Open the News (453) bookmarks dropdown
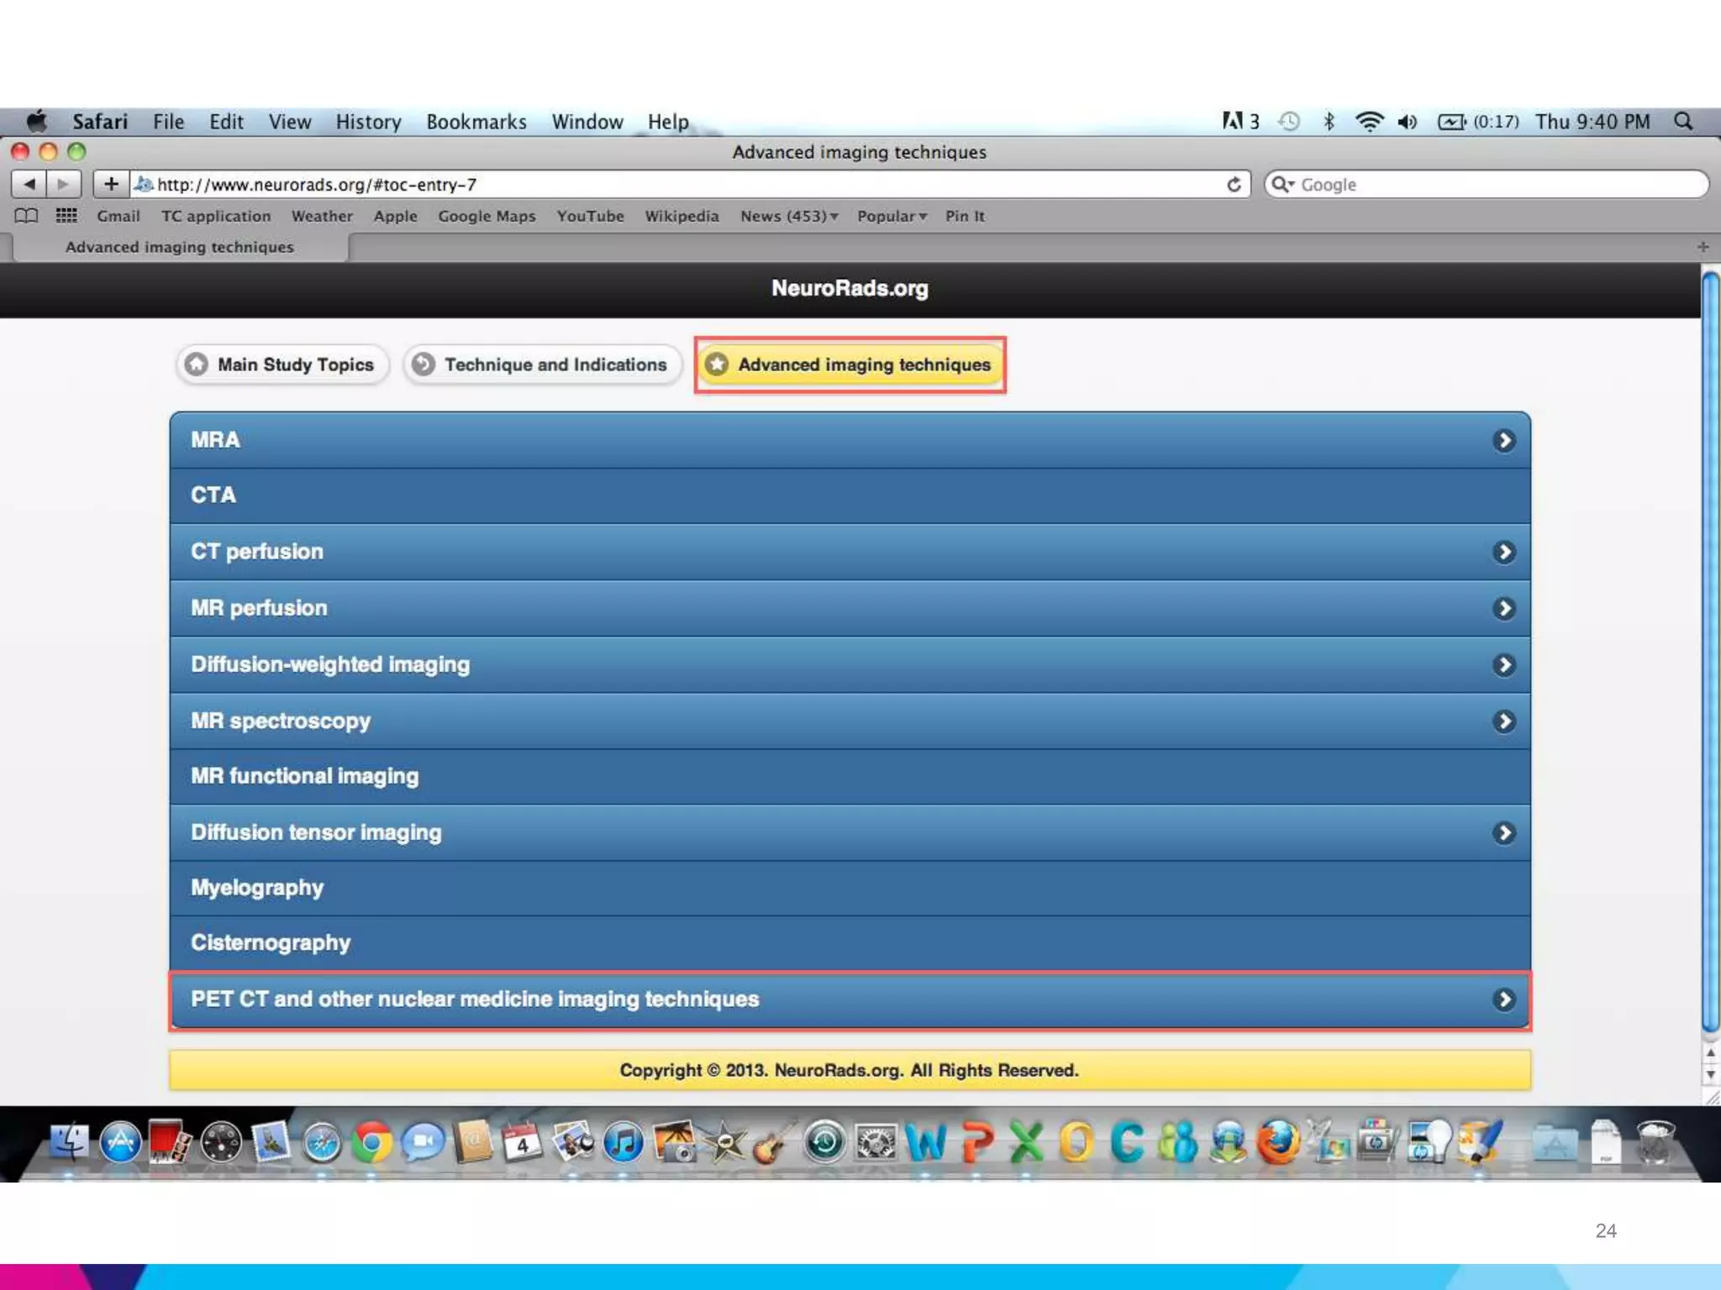The width and height of the screenshot is (1721, 1290). (x=788, y=216)
